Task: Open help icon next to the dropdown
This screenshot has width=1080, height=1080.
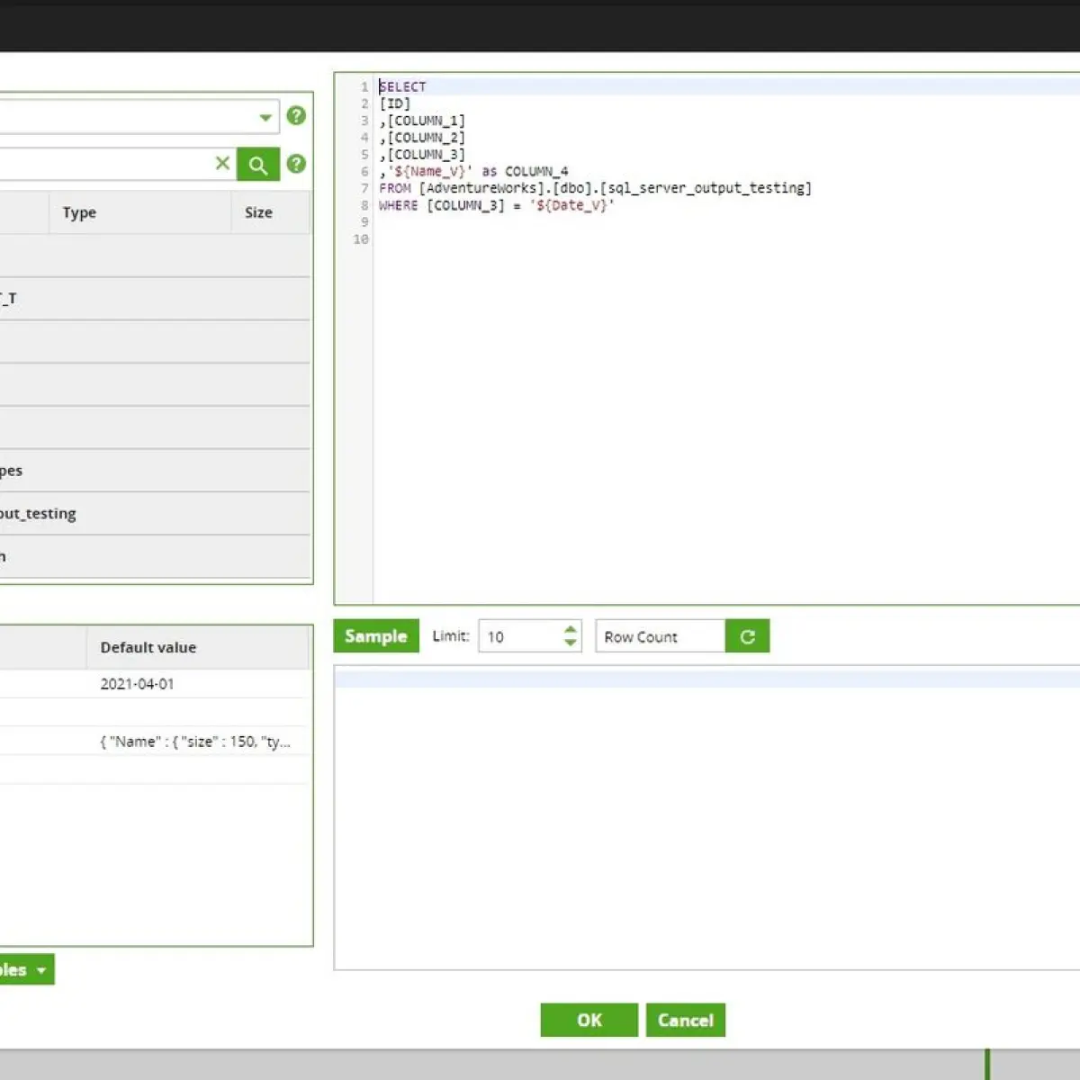Action: 296,116
